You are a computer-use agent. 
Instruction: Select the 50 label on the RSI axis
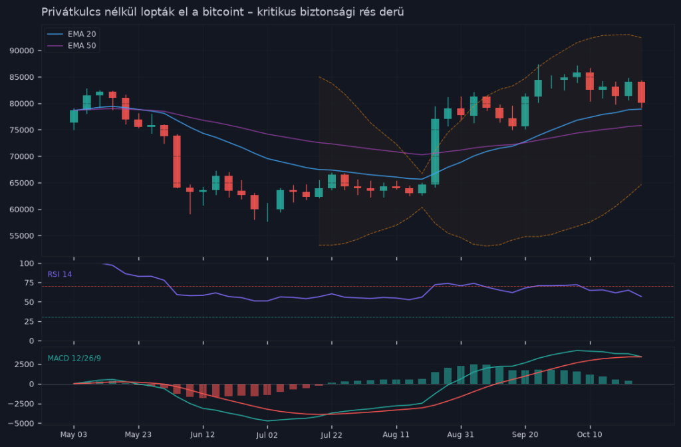(29, 302)
